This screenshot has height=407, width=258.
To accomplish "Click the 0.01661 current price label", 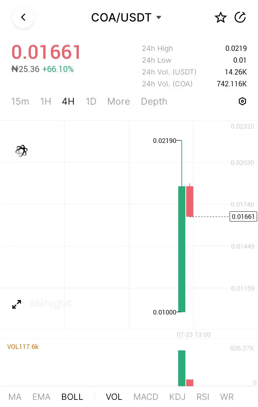I will click(243, 216).
